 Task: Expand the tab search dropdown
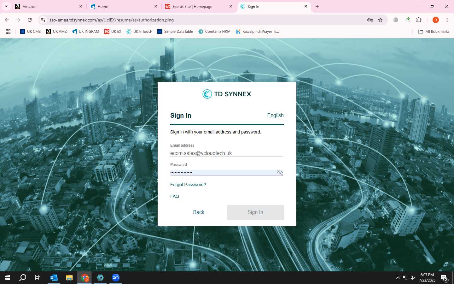pos(6,6)
